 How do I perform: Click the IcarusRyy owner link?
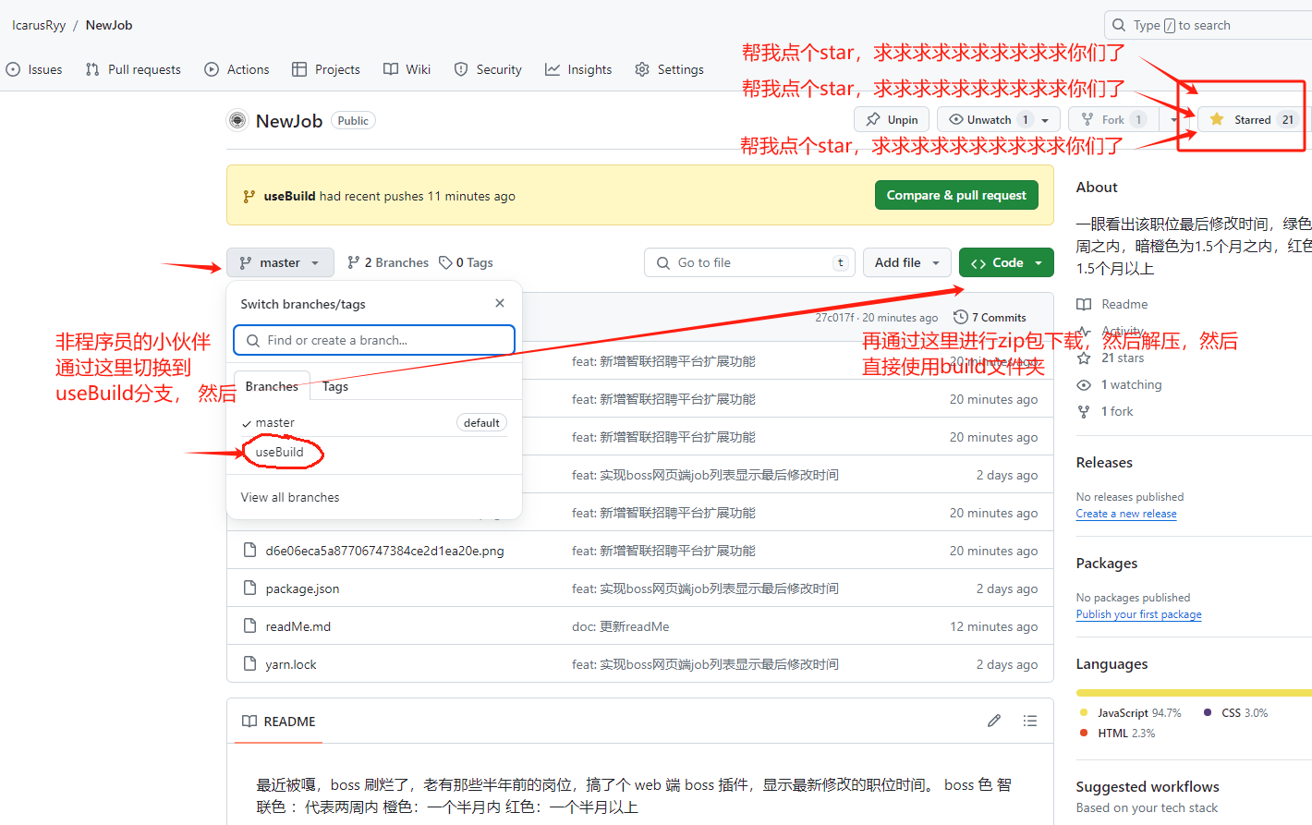coord(39,25)
